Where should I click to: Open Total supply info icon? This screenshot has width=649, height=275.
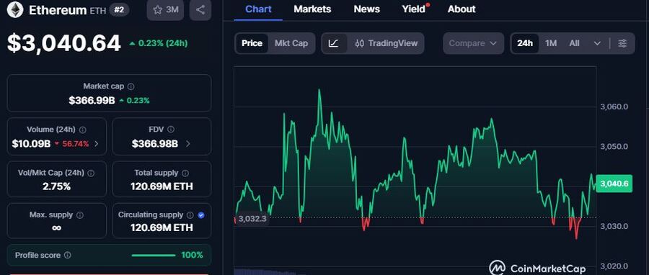(185, 173)
